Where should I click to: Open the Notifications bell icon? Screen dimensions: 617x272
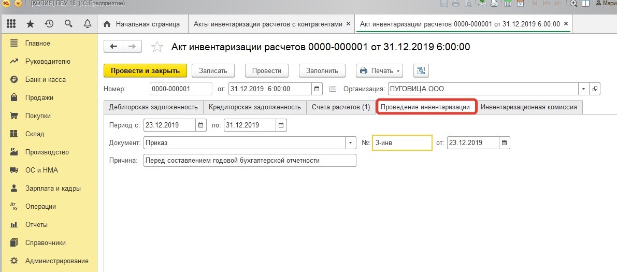[87, 24]
